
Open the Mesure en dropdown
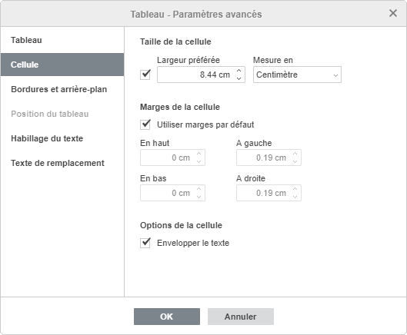[x=297, y=75]
